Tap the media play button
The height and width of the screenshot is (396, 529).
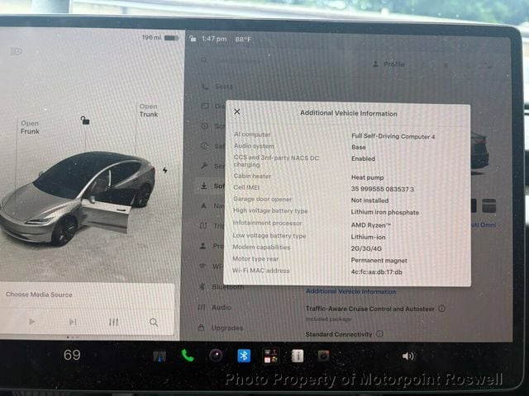pyautogui.click(x=32, y=322)
